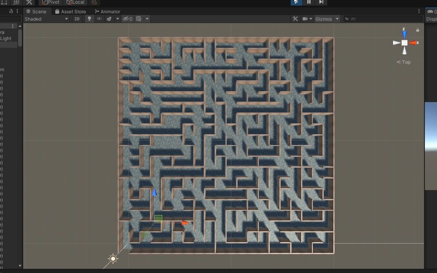Click the scene lighting bulb icon
This screenshot has width=437, height=273.
click(x=89, y=19)
